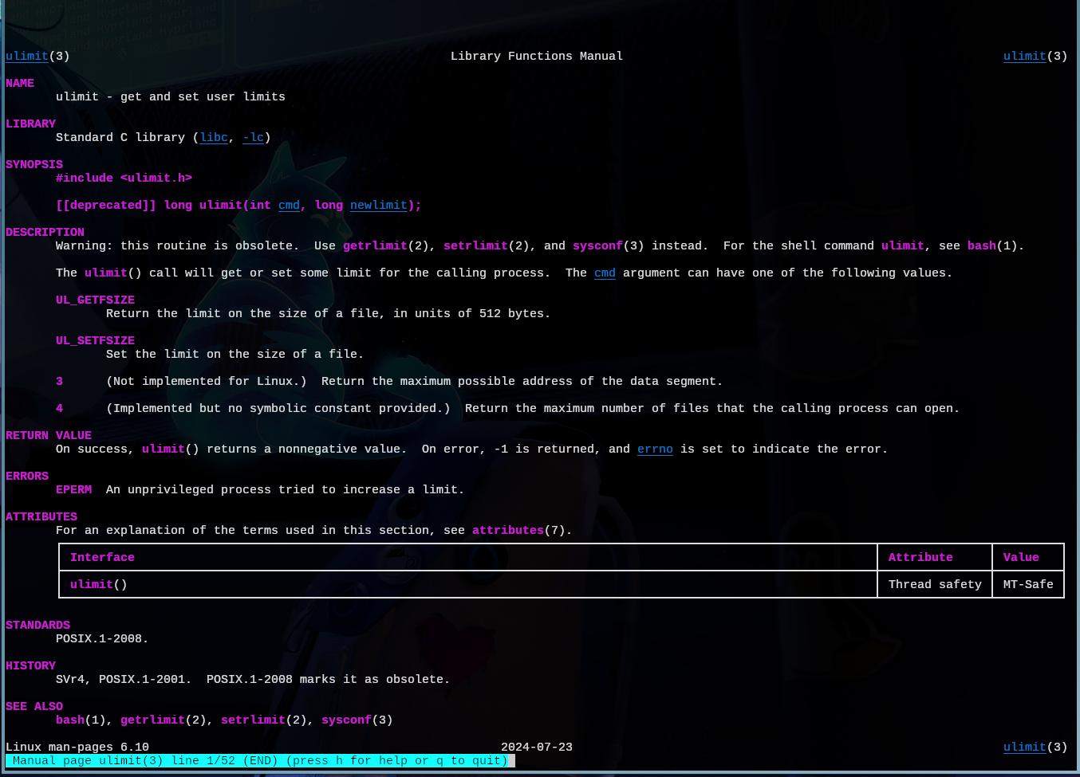The height and width of the screenshot is (777, 1080).
Task: Click the 'Linux man-pages 6.10' footer text
Action: pyautogui.click(x=77, y=748)
